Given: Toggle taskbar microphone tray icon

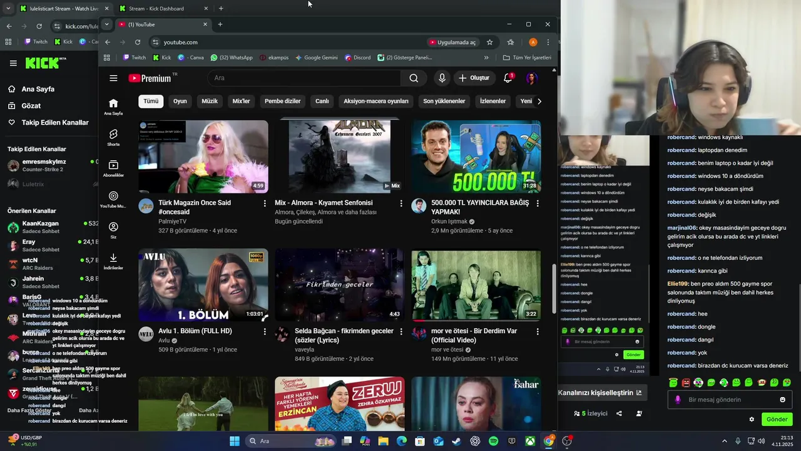Looking at the screenshot, I should pyautogui.click(x=738, y=441).
